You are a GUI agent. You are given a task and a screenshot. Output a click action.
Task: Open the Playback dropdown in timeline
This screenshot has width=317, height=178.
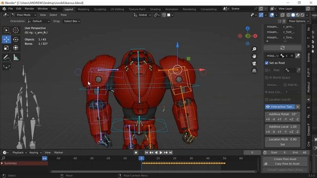pos(19,153)
